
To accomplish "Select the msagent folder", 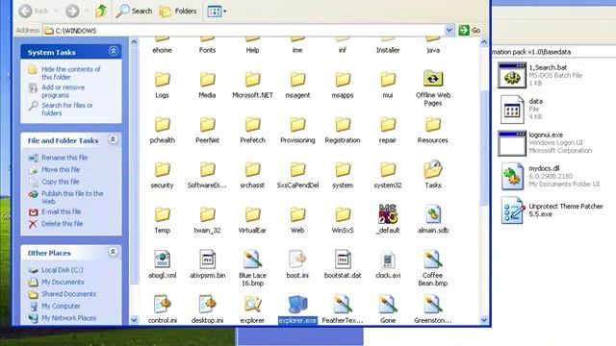I will 297,85.
